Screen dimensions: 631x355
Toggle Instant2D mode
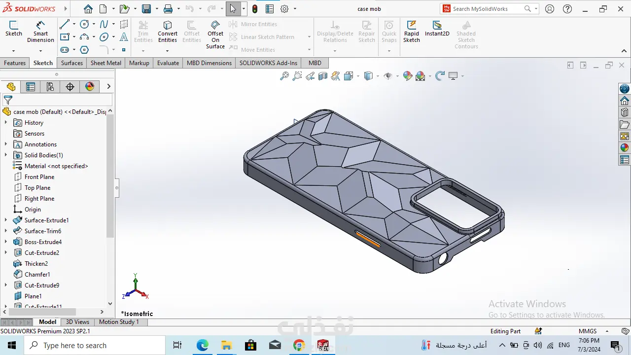point(437,29)
